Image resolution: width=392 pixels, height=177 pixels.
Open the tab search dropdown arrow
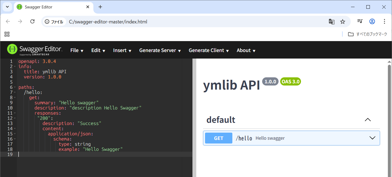pos(7,7)
